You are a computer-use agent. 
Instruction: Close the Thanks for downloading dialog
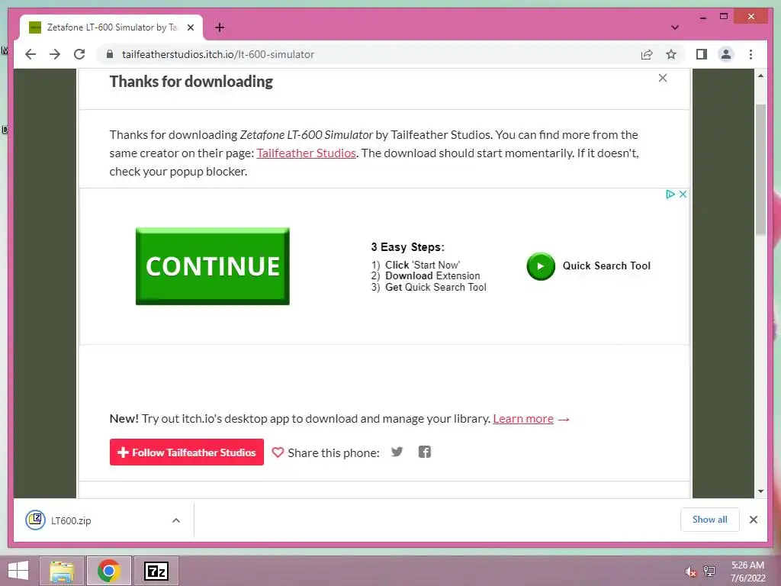click(x=663, y=78)
